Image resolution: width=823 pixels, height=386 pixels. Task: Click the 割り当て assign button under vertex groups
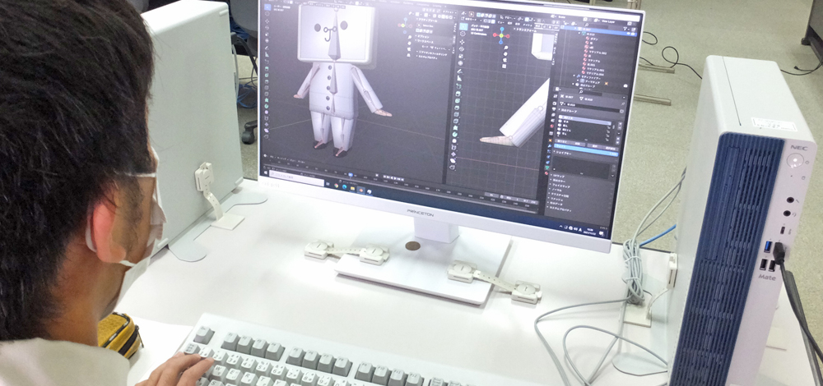(562, 141)
